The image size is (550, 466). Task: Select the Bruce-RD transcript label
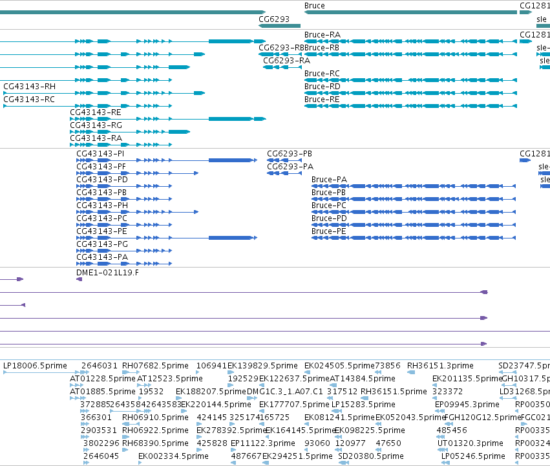[x=323, y=87]
